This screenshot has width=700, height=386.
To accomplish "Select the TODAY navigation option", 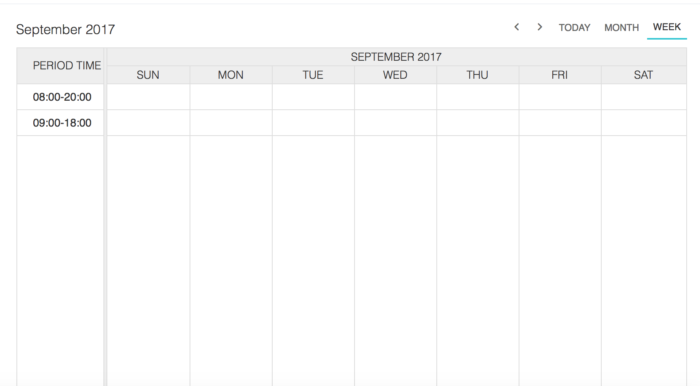I will (x=574, y=27).
